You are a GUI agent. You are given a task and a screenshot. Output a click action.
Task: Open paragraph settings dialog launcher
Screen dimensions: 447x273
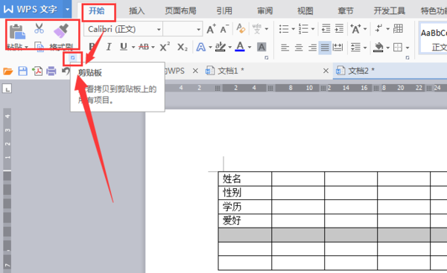(408, 58)
